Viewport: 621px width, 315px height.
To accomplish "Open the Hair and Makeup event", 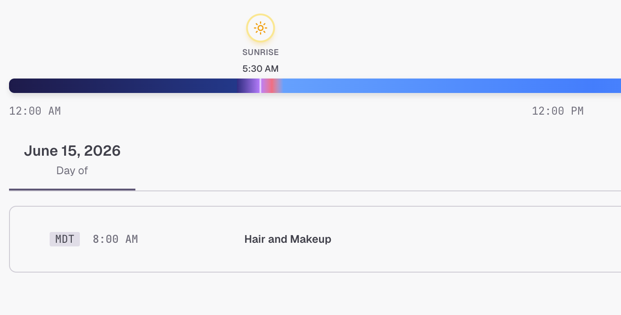I will 288,239.
